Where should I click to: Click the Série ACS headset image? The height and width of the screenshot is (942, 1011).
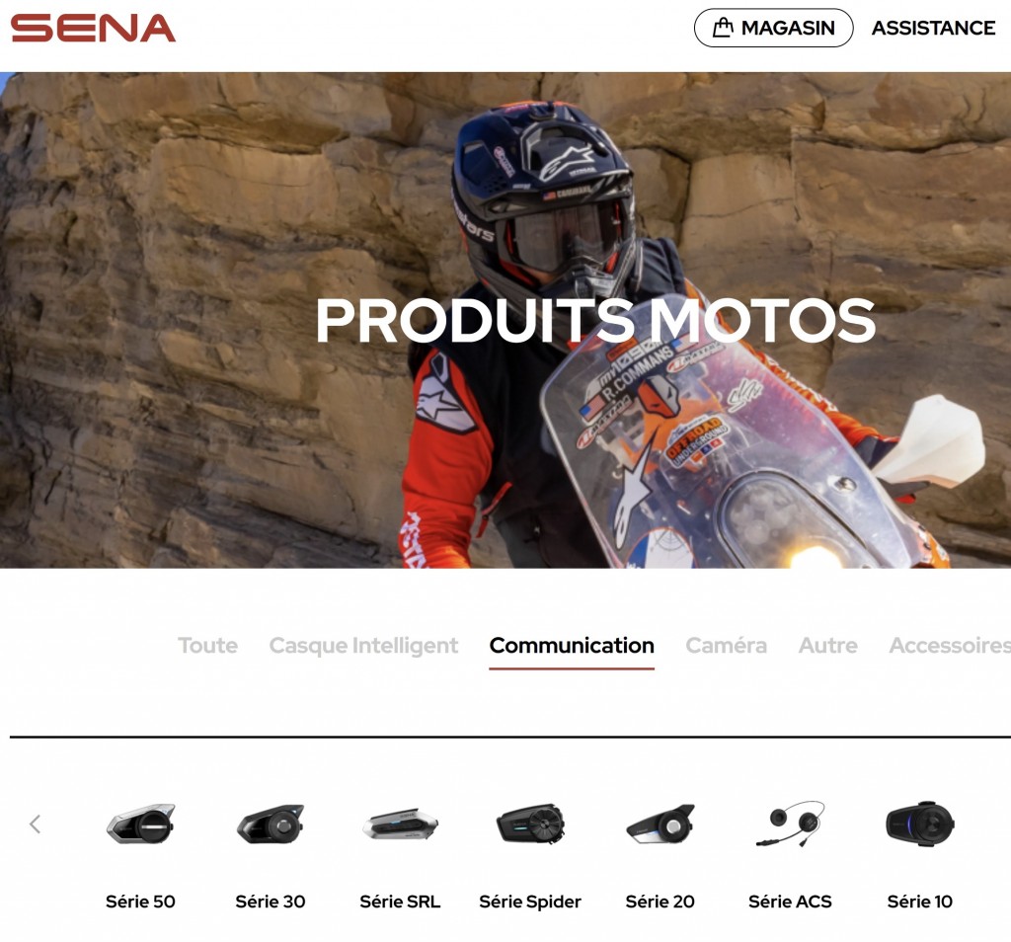click(790, 824)
